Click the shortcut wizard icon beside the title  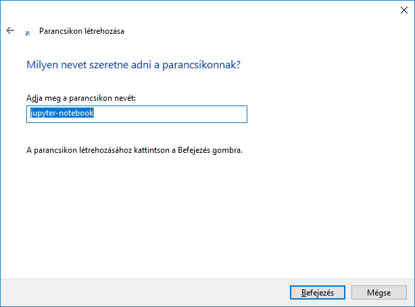[27, 32]
